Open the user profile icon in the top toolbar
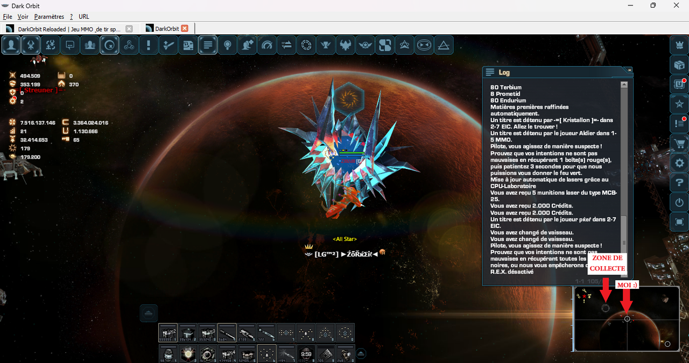 tap(11, 45)
